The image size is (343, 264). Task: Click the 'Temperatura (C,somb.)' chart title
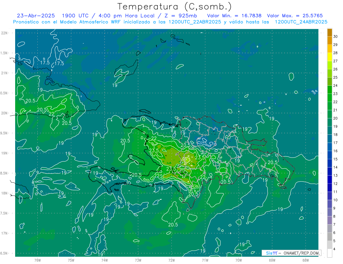tap(175, 7)
